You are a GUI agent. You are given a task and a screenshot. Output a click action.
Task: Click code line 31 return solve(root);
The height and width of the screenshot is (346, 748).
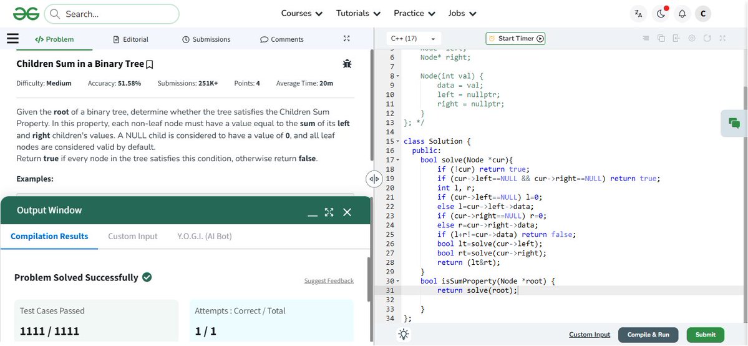click(477, 290)
